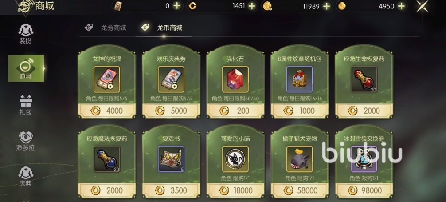The image size is (446, 202).
Task: Add currency with plus beside 4950
Action: click(401, 6)
